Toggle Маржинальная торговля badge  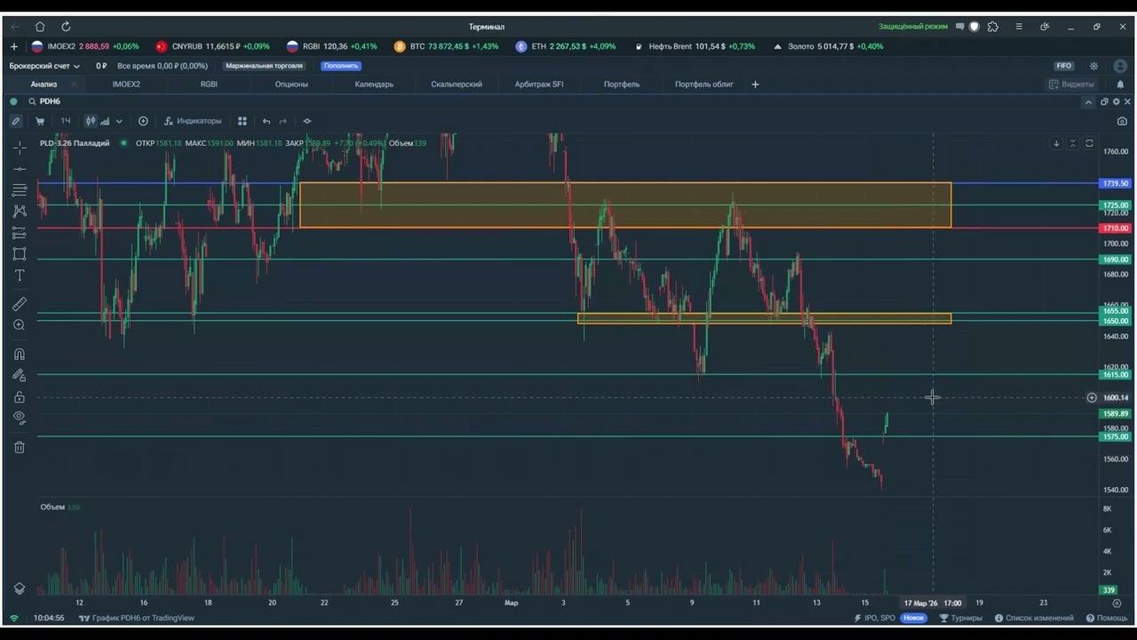264,66
